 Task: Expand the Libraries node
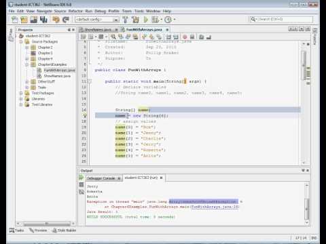click(x=21, y=99)
